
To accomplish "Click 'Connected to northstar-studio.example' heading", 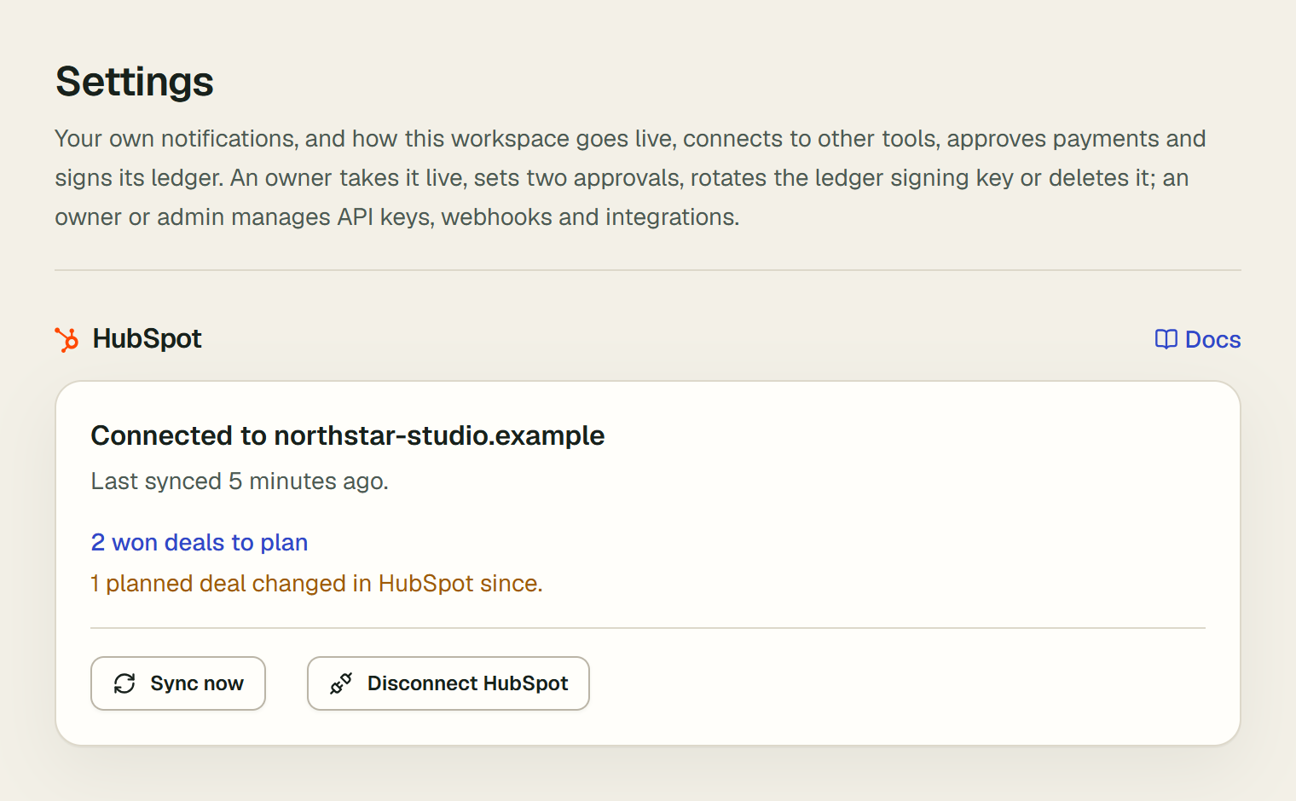I will point(348,435).
